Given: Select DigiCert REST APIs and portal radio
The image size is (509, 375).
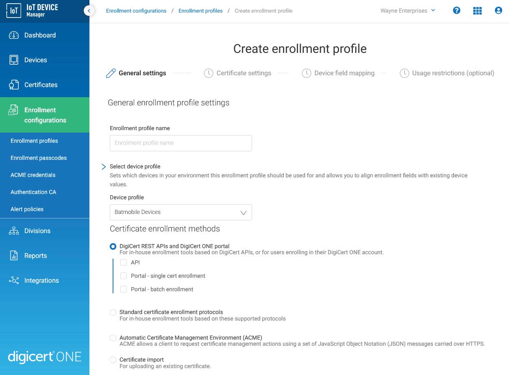Looking at the screenshot, I should (113, 246).
